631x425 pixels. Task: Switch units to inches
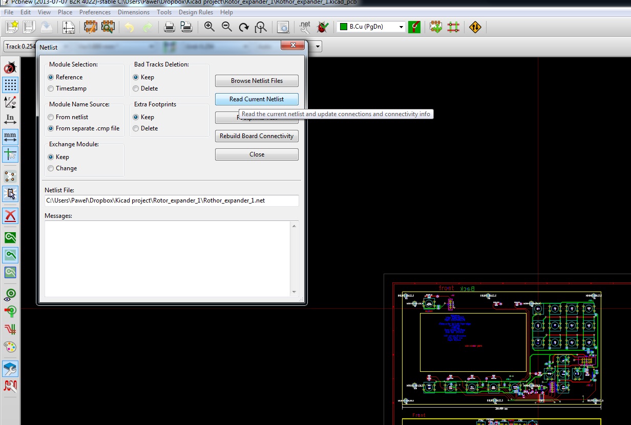(10, 120)
